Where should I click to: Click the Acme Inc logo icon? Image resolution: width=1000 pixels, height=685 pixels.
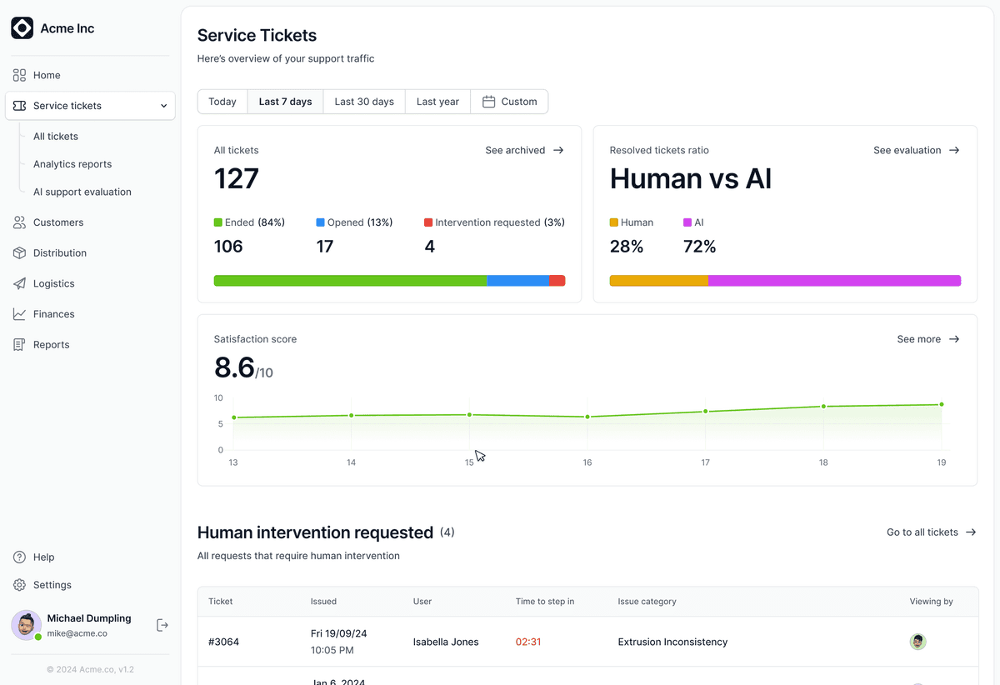[x=22, y=28]
